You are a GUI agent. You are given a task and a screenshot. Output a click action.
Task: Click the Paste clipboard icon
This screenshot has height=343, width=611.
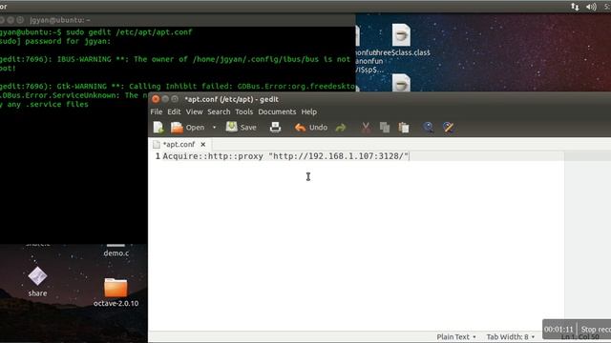(x=404, y=128)
